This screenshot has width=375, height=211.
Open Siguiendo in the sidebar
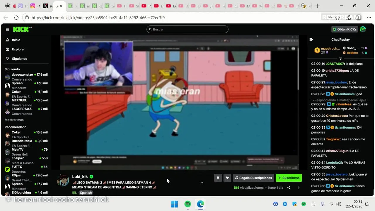[19, 59]
